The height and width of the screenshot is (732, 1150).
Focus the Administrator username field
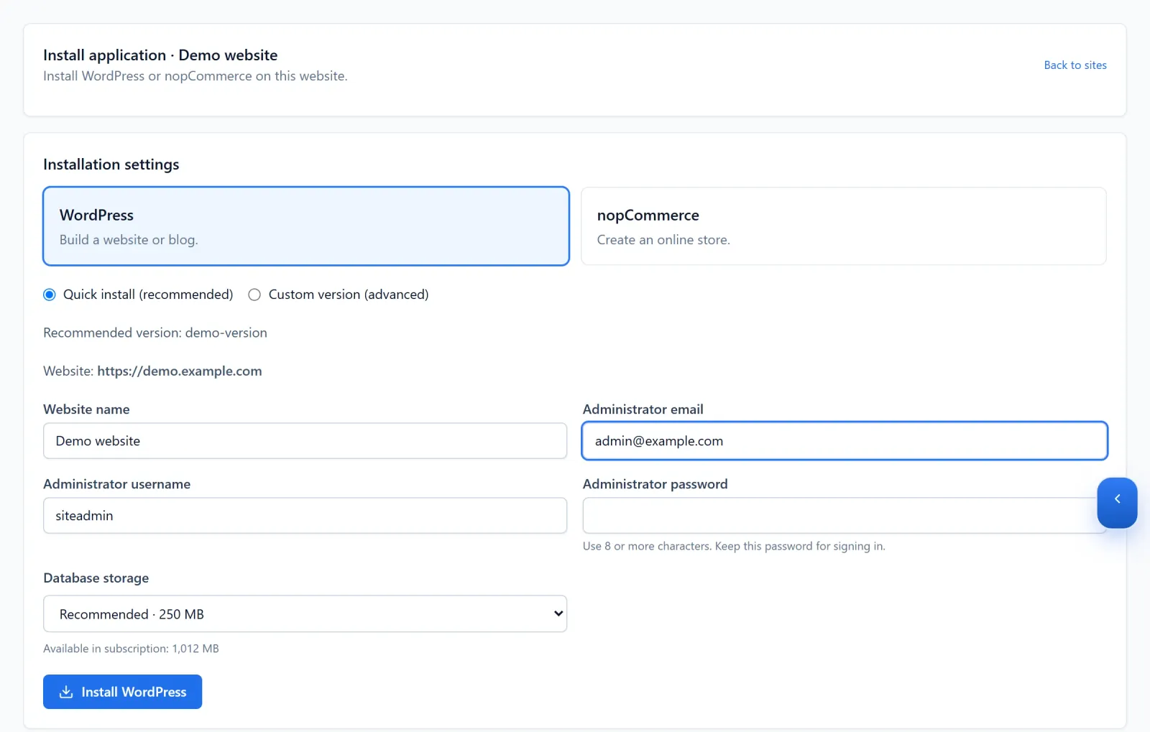click(305, 515)
